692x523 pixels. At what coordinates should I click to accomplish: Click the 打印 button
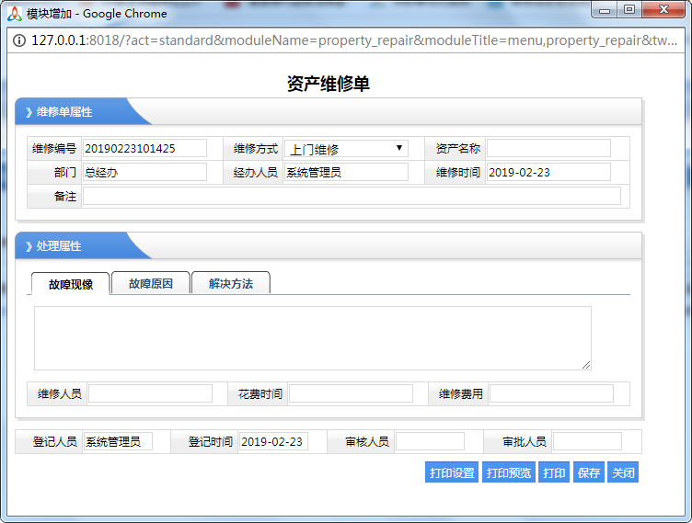(x=554, y=472)
